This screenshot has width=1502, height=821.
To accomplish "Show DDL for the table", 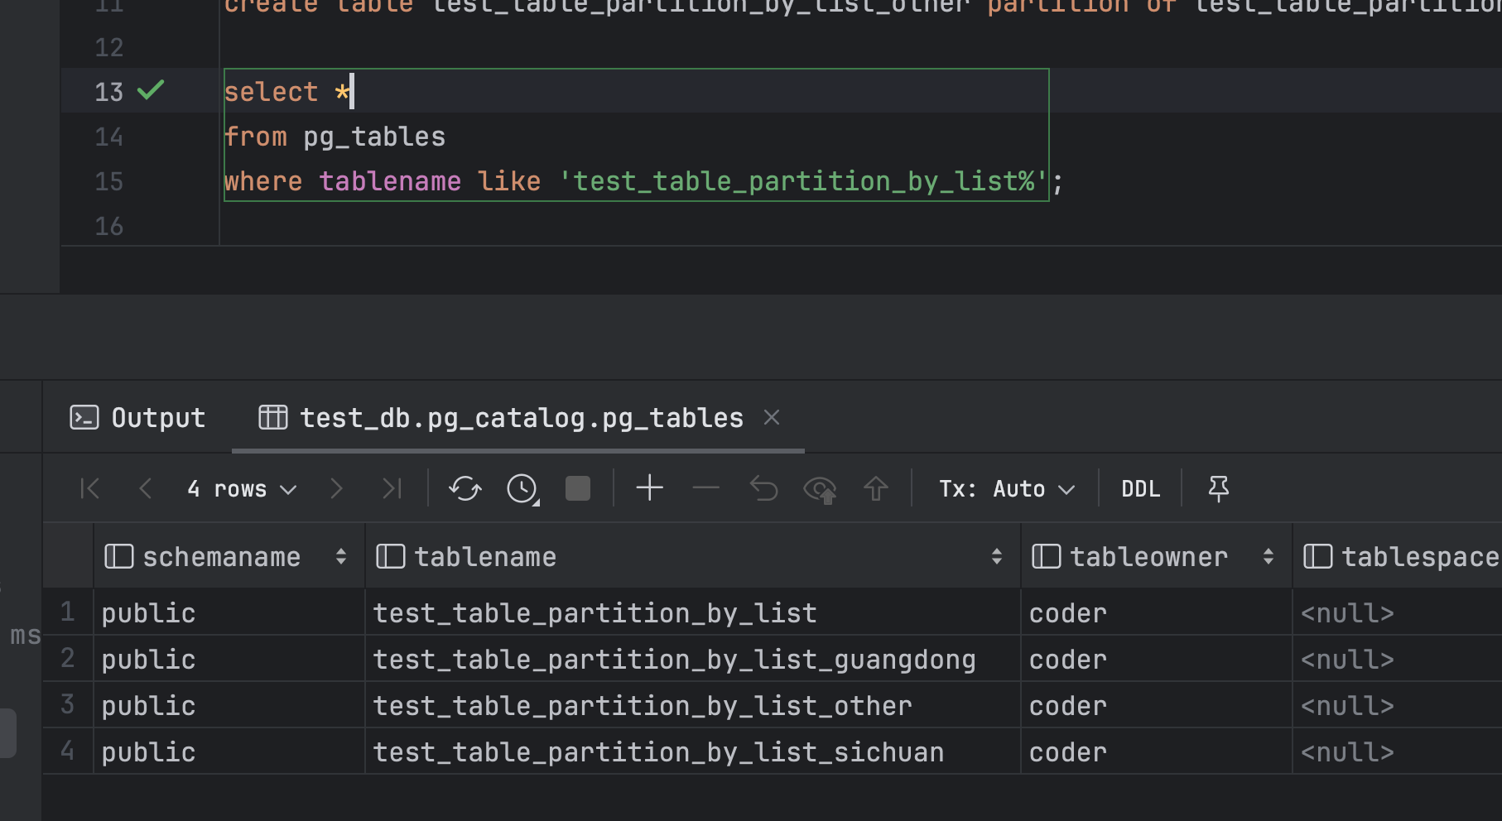I will 1141,489.
